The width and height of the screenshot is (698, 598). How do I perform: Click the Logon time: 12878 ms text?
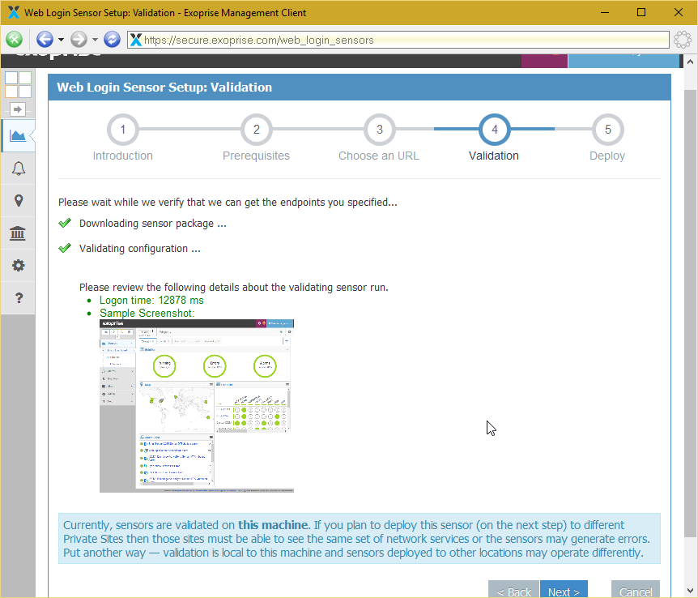click(151, 301)
